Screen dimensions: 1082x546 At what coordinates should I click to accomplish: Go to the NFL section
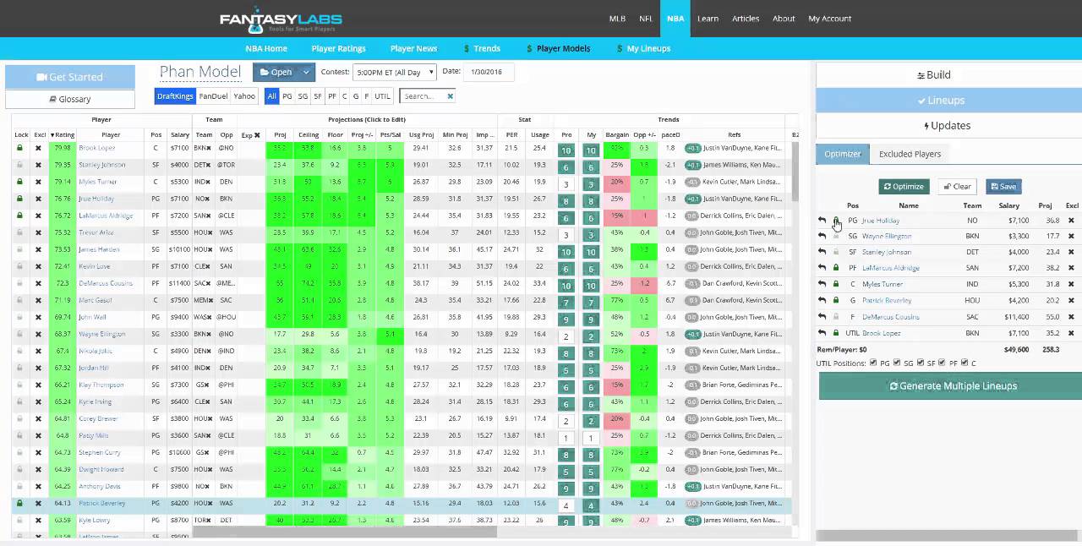646,19
